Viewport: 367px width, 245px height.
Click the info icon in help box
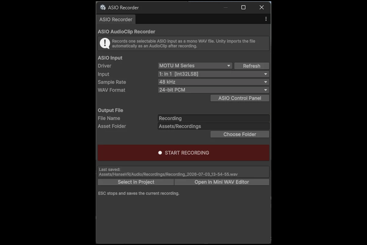(x=105, y=43)
